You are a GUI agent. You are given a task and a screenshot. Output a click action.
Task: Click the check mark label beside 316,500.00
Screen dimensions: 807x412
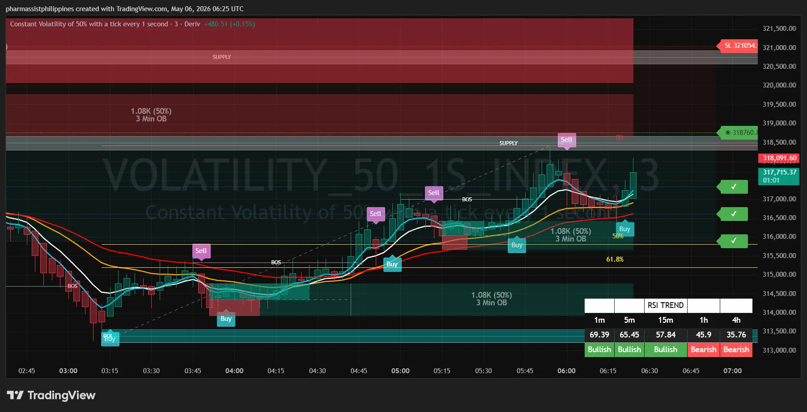pyautogui.click(x=733, y=214)
